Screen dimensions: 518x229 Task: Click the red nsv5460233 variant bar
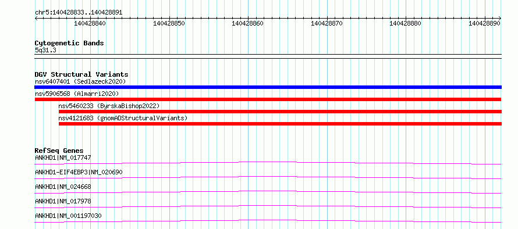(280, 112)
